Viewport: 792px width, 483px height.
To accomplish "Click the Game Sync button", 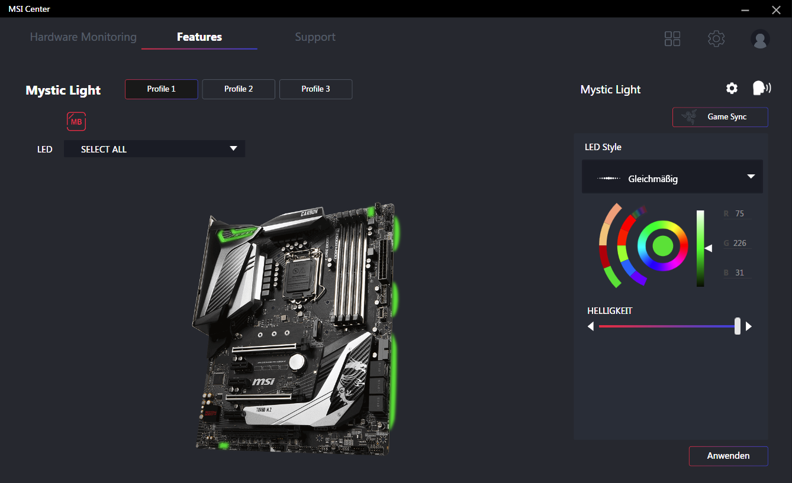I will (x=720, y=117).
